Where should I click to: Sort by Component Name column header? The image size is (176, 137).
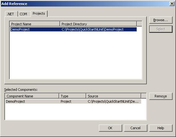point(32,96)
